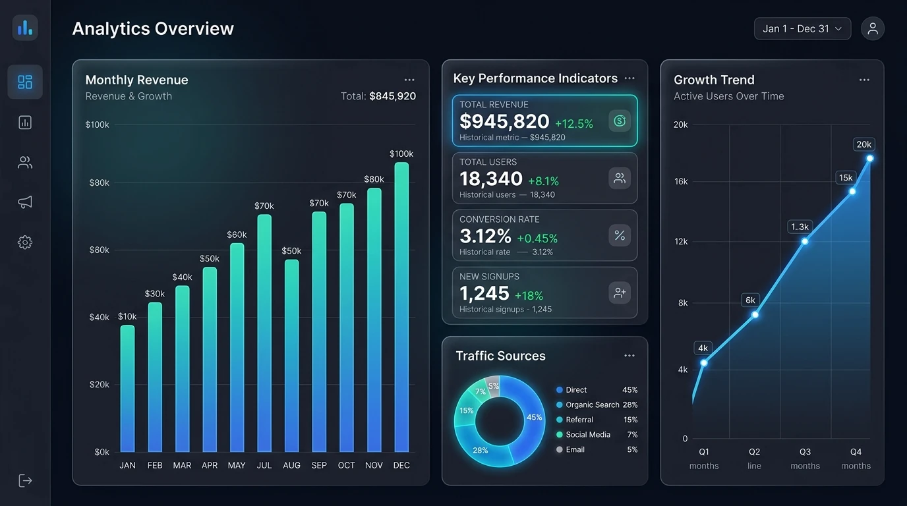Image resolution: width=907 pixels, height=506 pixels.
Task: Select the Total Revenue KPI card
Action: tap(545, 121)
